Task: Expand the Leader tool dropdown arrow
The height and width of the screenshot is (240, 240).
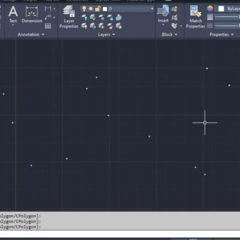Action: click(x=54, y=17)
